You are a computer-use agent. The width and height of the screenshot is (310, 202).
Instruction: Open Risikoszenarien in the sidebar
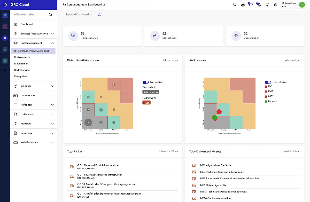23,57
